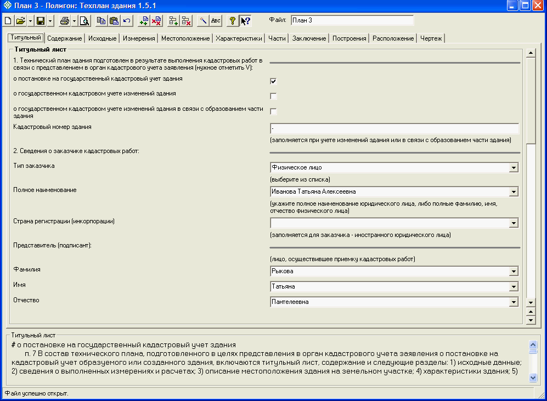This screenshot has height=401, width=547.
Task: Remove a section with tree cross icon
Action: click(x=187, y=21)
